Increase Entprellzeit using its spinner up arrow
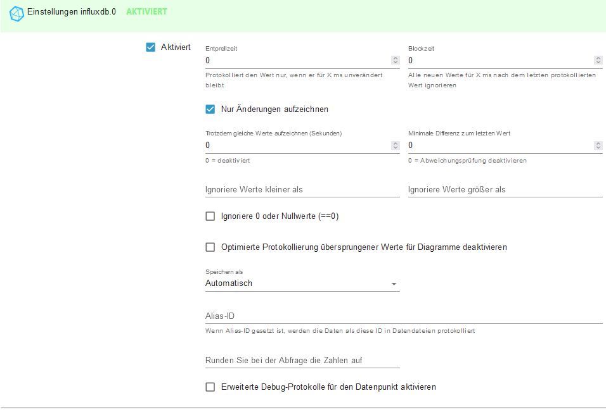This screenshot has width=606, height=410. click(x=396, y=58)
